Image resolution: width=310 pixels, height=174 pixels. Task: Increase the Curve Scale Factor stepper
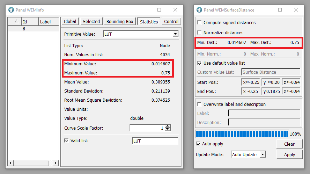[168, 126]
